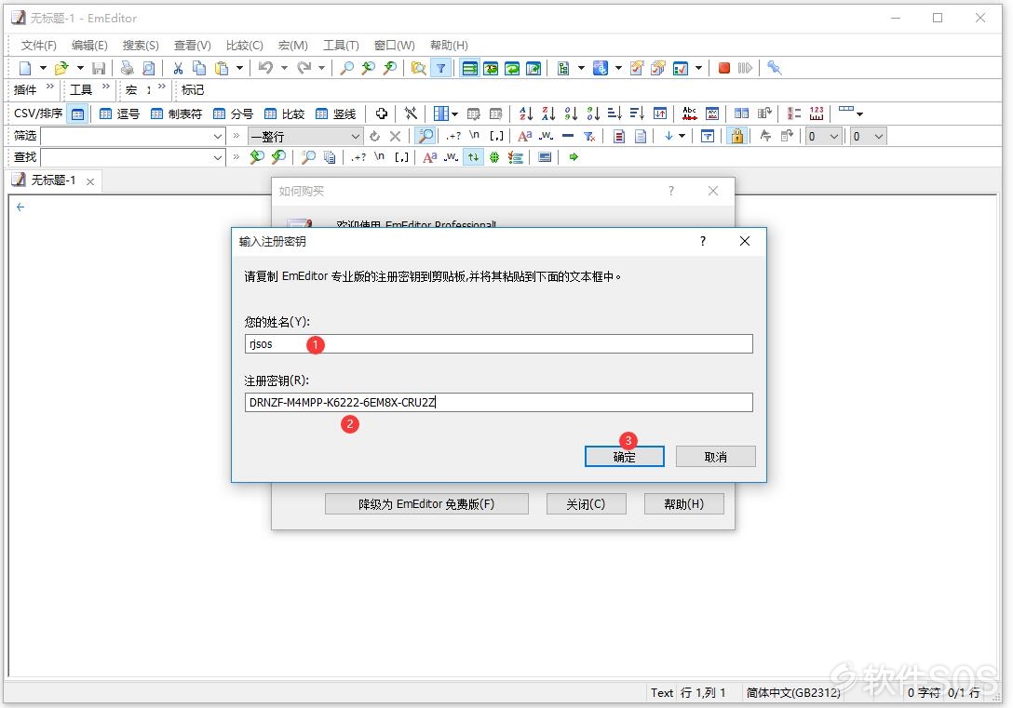The width and height of the screenshot is (1013, 708).
Task: Open the 筛选 filter text dropdown
Action: (218, 136)
